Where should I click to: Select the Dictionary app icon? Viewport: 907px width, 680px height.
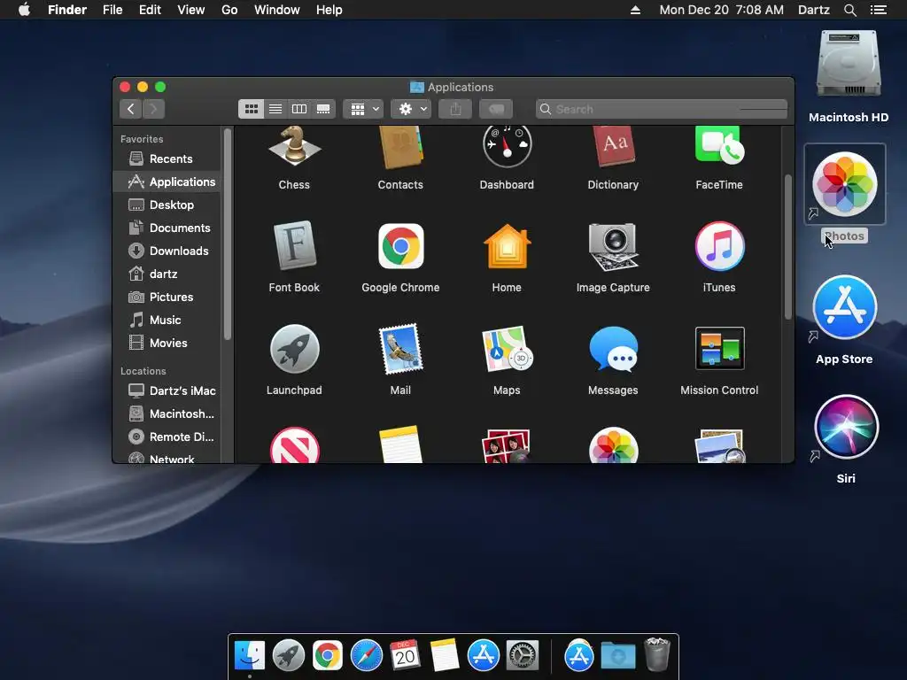(613, 146)
